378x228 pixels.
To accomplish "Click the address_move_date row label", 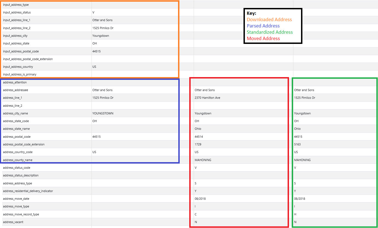I will click(16, 199).
